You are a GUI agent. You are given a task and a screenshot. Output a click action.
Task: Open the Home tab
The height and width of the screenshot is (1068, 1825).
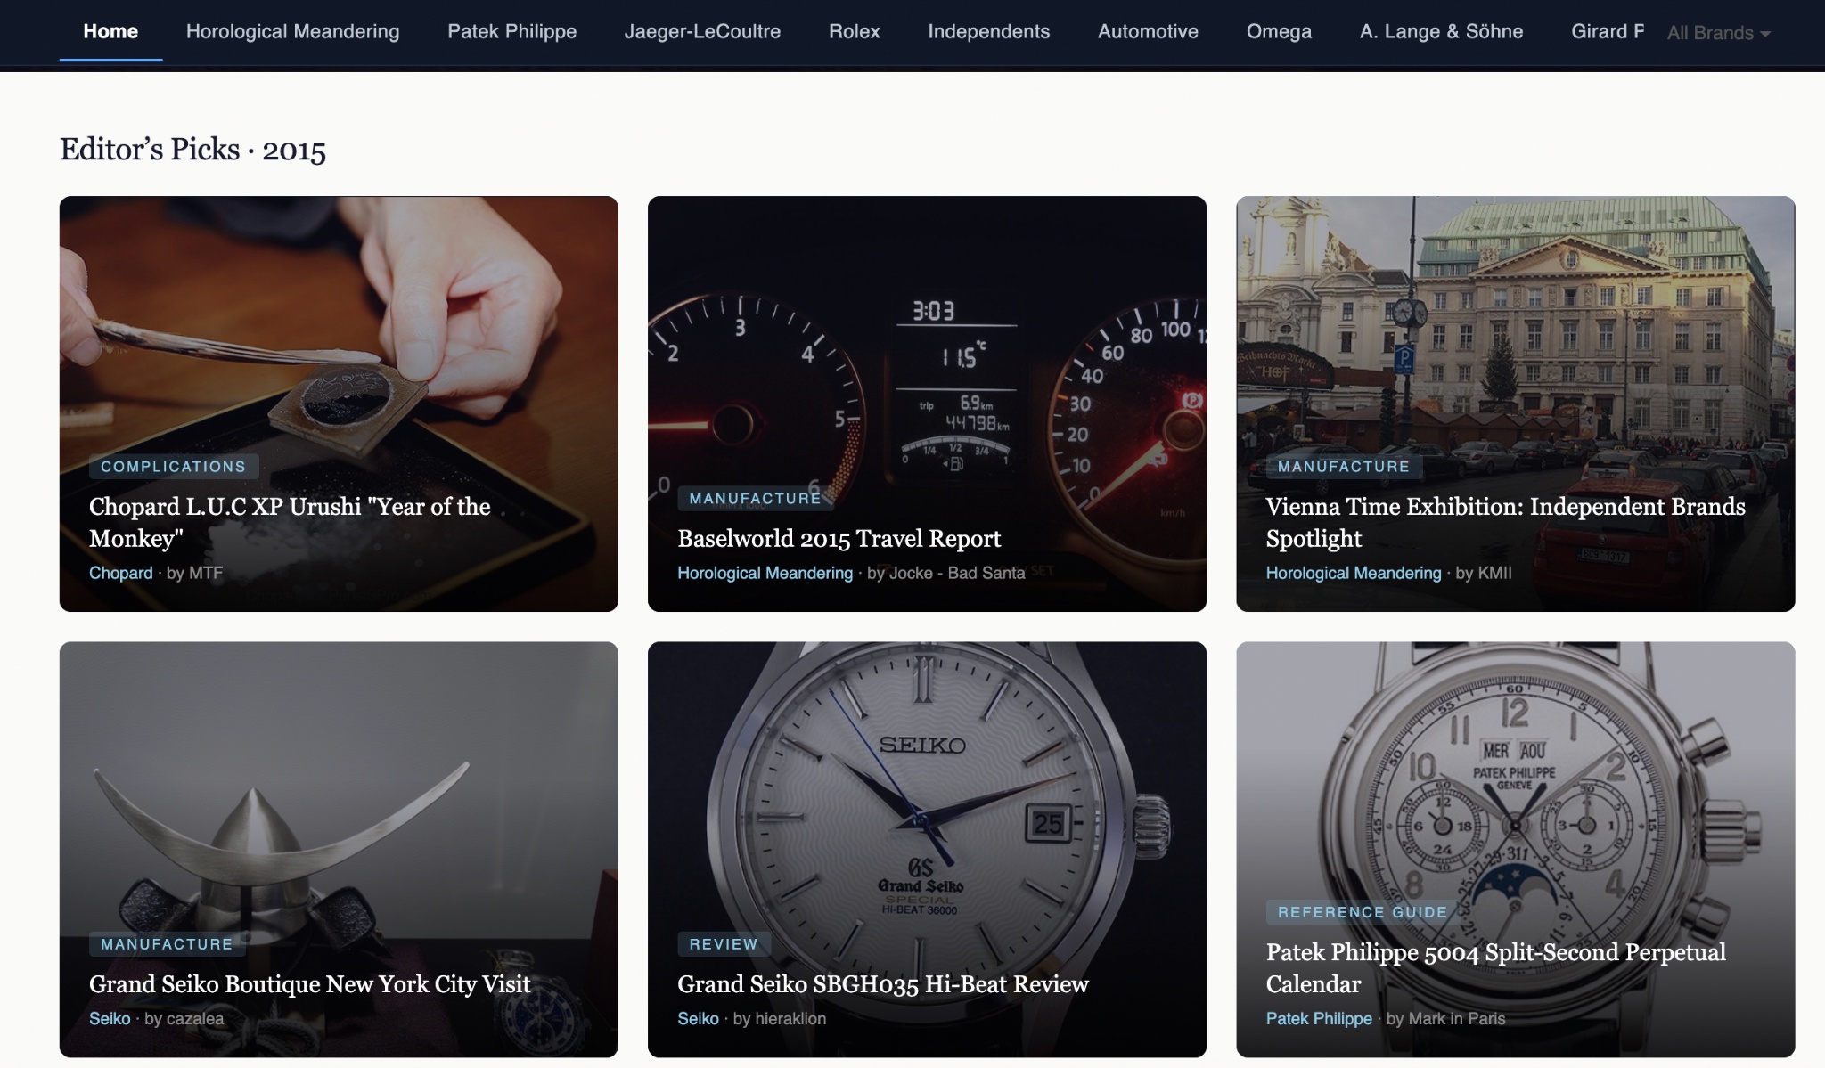110,31
